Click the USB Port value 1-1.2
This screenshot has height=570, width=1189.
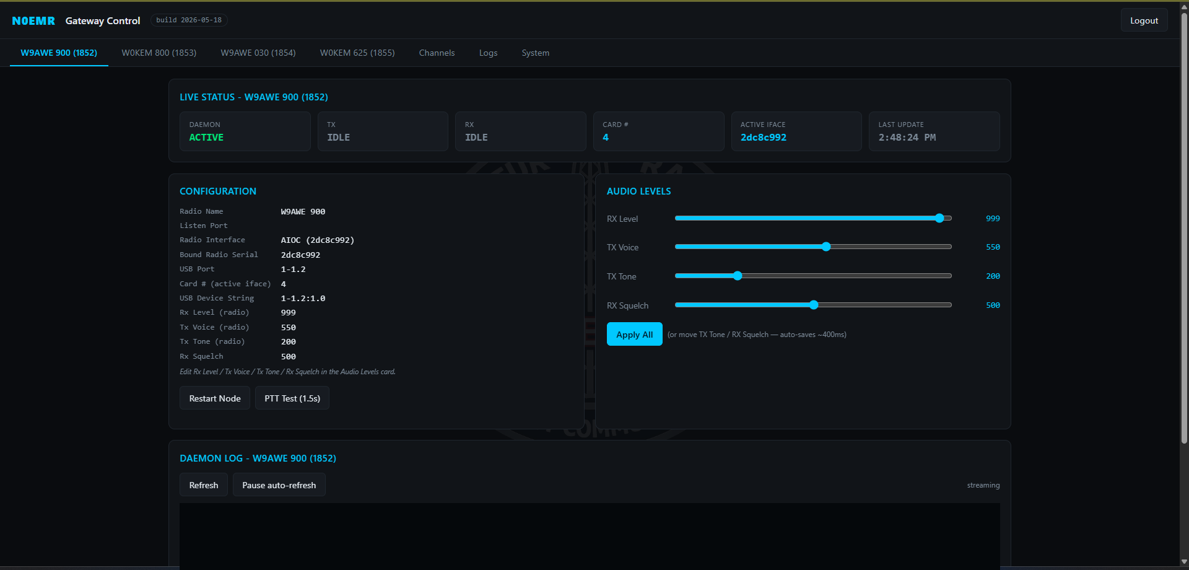coord(294,270)
